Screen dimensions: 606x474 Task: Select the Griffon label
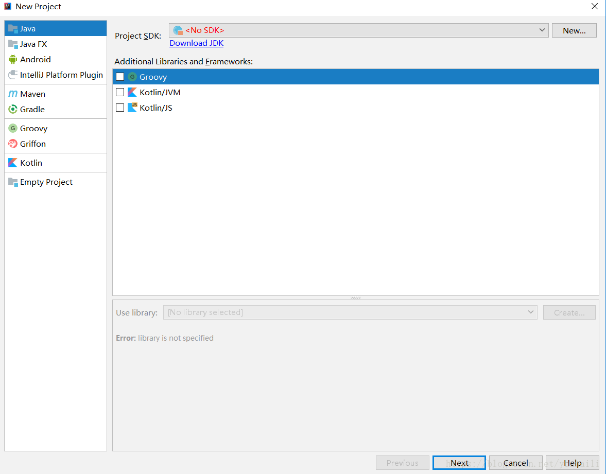(33, 144)
